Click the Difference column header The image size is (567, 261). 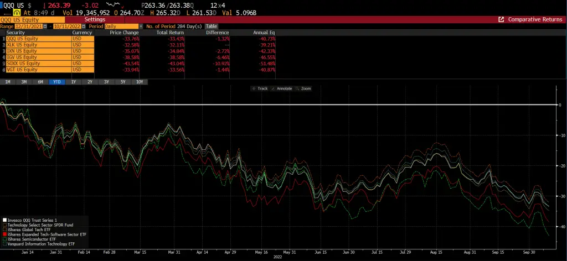pos(217,33)
